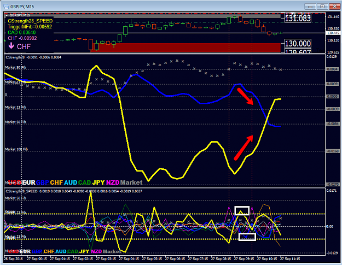Click 27 Sep 06:15 on the time axis
Viewport: 342px width, 265px height.
click(175, 259)
